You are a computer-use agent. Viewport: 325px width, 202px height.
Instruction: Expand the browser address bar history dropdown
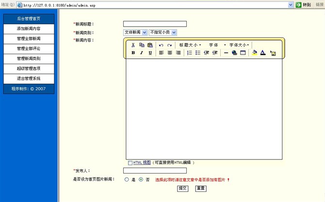click(291, 5)
